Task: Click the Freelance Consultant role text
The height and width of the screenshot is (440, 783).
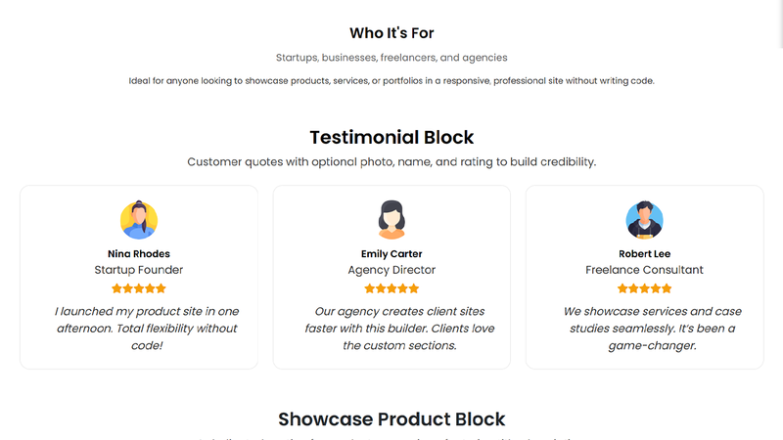Action: [644, 270]
